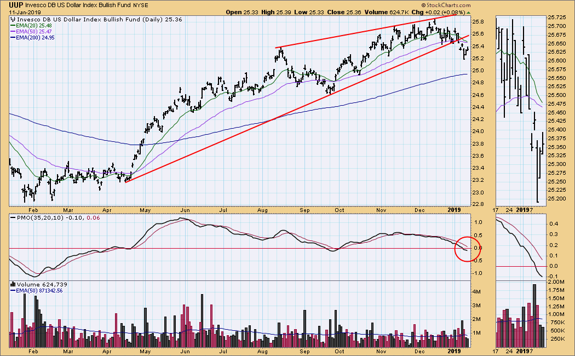Click the -1.0 label on the PMO axis

478,273
